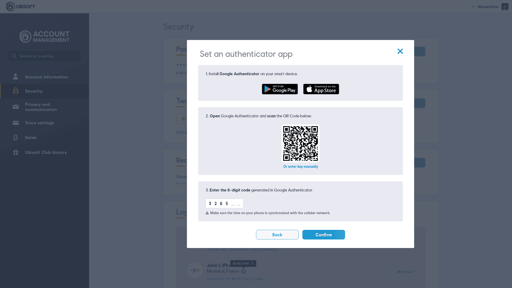The image size is (512, 288).
Task: Click the App Store download badge
Action: [321, 89]
